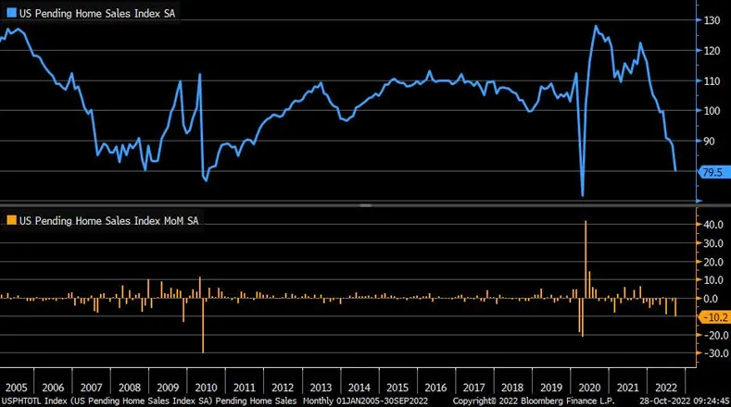This screenshot has width=731, height=407.
Task: Select the 'US Pending Home Sales Index MoM SA' legend label
Action: [108, 221]
